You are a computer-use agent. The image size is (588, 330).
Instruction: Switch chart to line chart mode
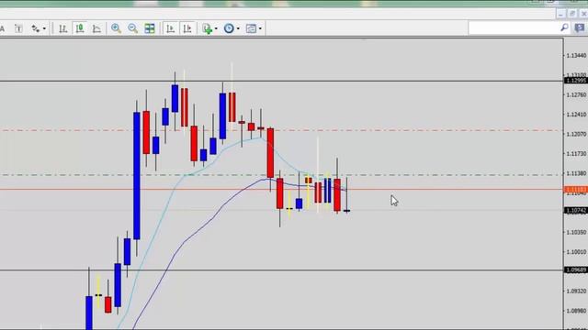click(96, 28)
